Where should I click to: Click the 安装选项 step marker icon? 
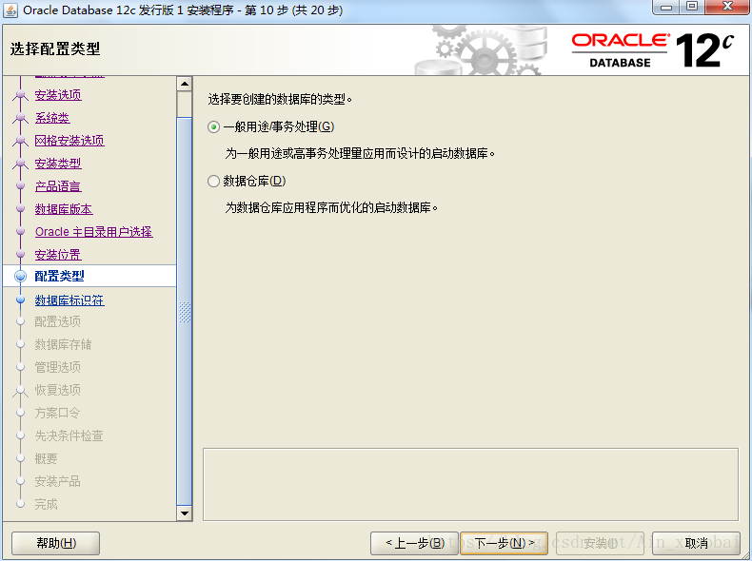point(20,95)
